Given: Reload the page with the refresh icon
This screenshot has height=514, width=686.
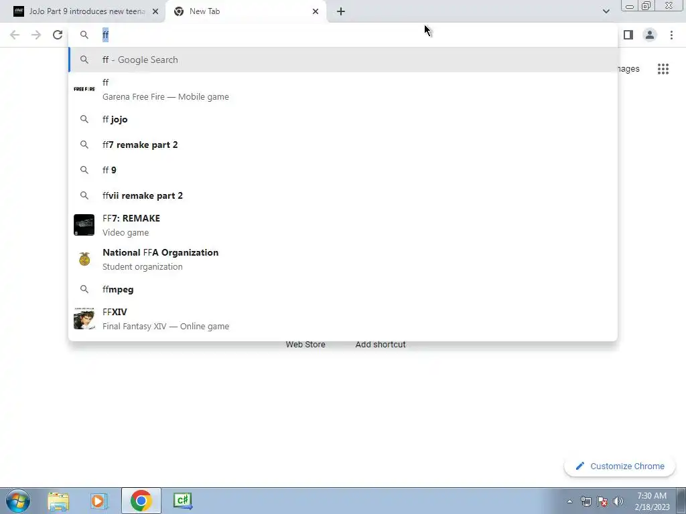Looking at the screenshot, I should pos(58,35).
